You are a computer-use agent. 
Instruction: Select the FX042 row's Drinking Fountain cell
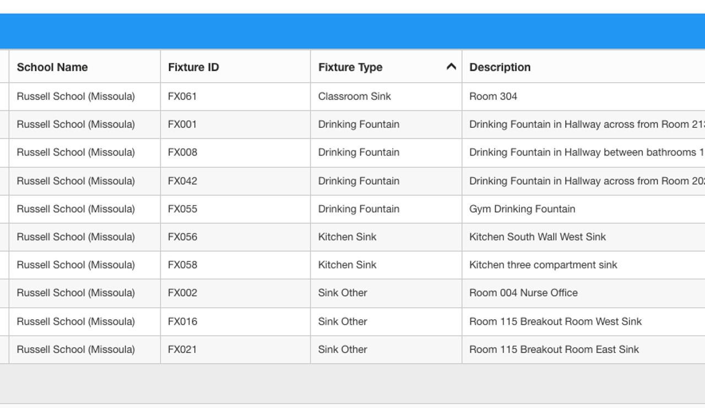click(359, 181)
